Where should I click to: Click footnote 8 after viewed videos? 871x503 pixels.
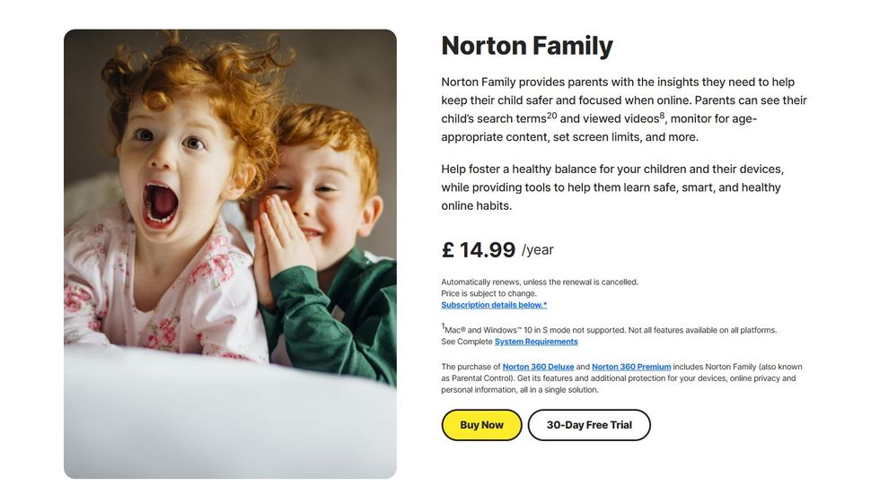coord(662,116)
